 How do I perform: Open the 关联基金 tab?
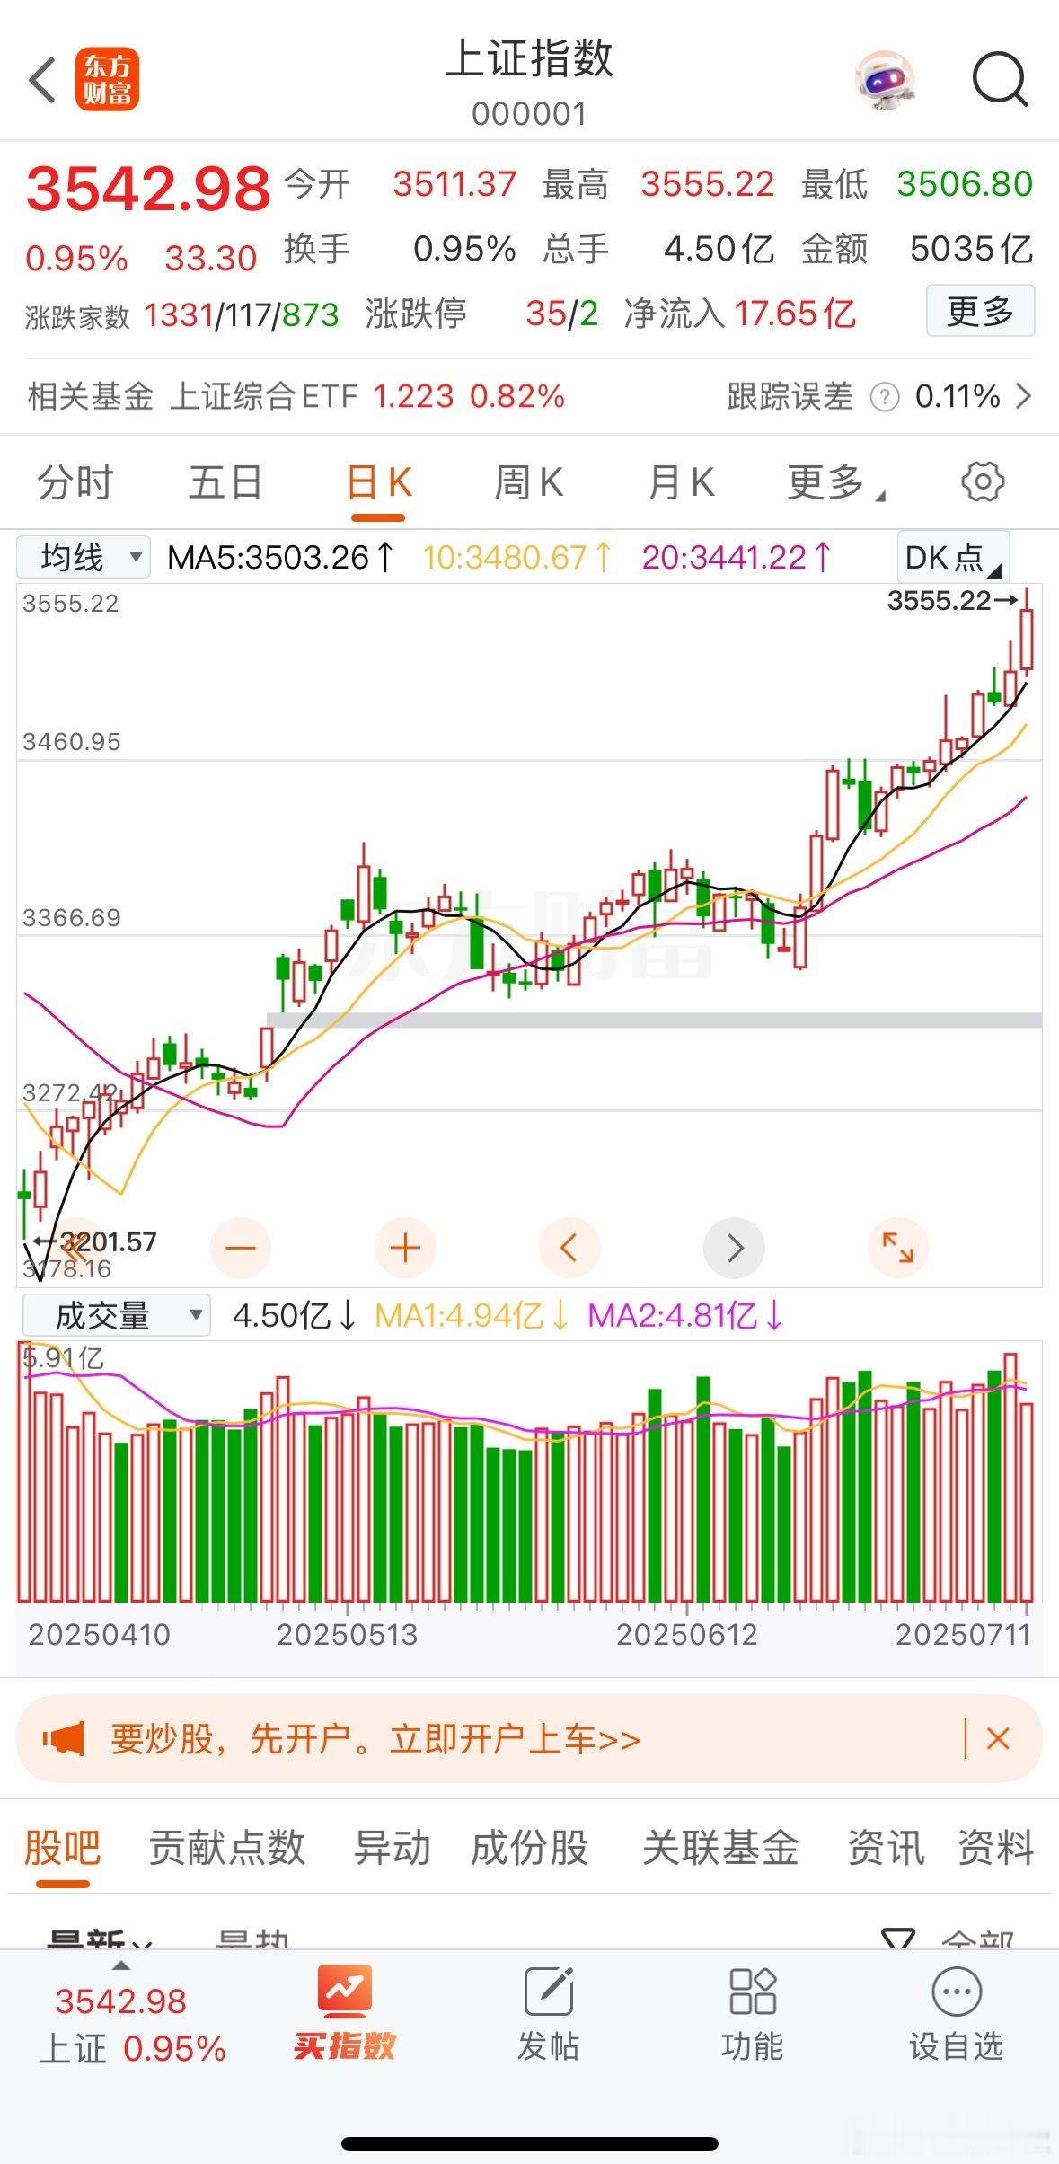click(x=720, y=1848)
